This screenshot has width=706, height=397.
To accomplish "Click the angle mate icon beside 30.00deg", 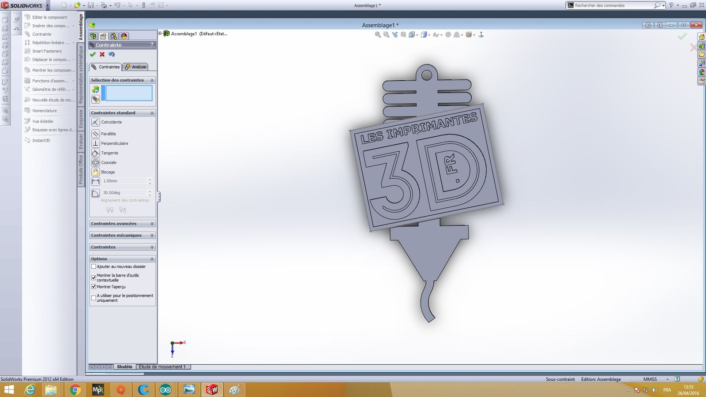I will [x=95, y=193].
